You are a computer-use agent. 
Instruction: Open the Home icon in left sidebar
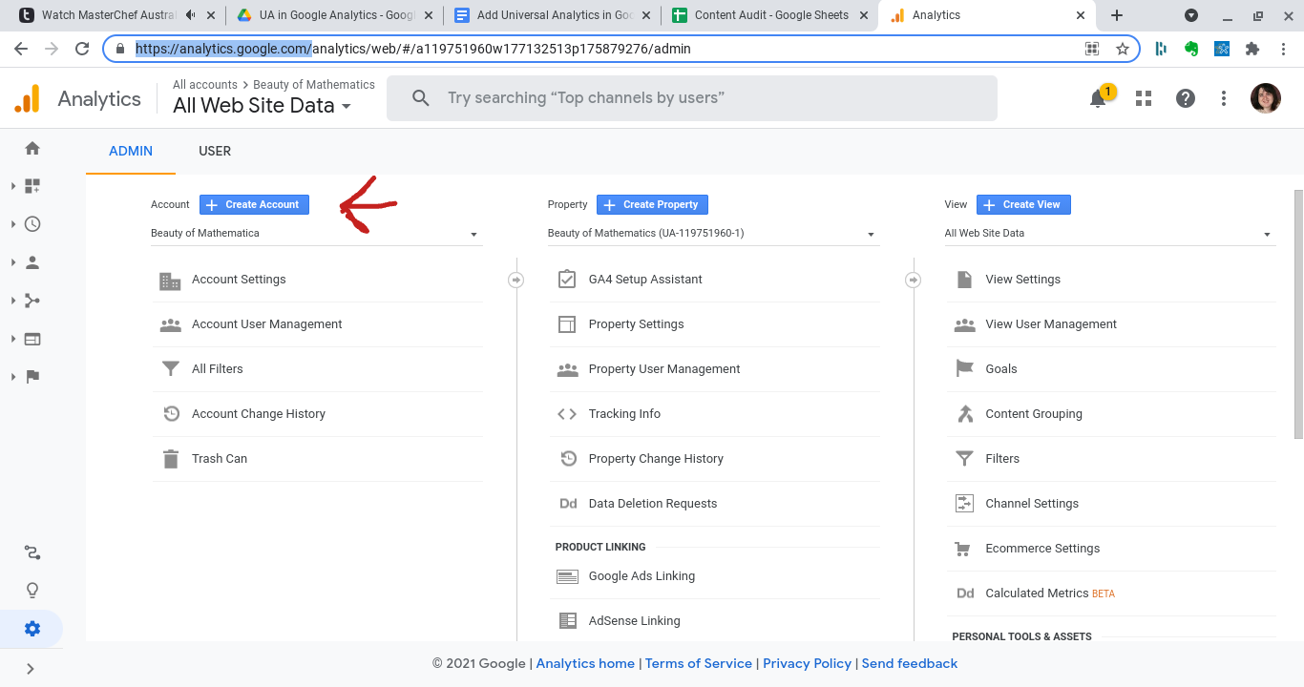coord(32,148)
